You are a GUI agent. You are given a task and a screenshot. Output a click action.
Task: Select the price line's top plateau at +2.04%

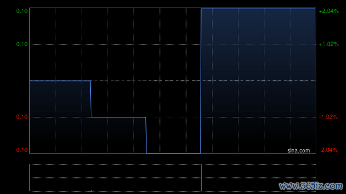[258, 9]
